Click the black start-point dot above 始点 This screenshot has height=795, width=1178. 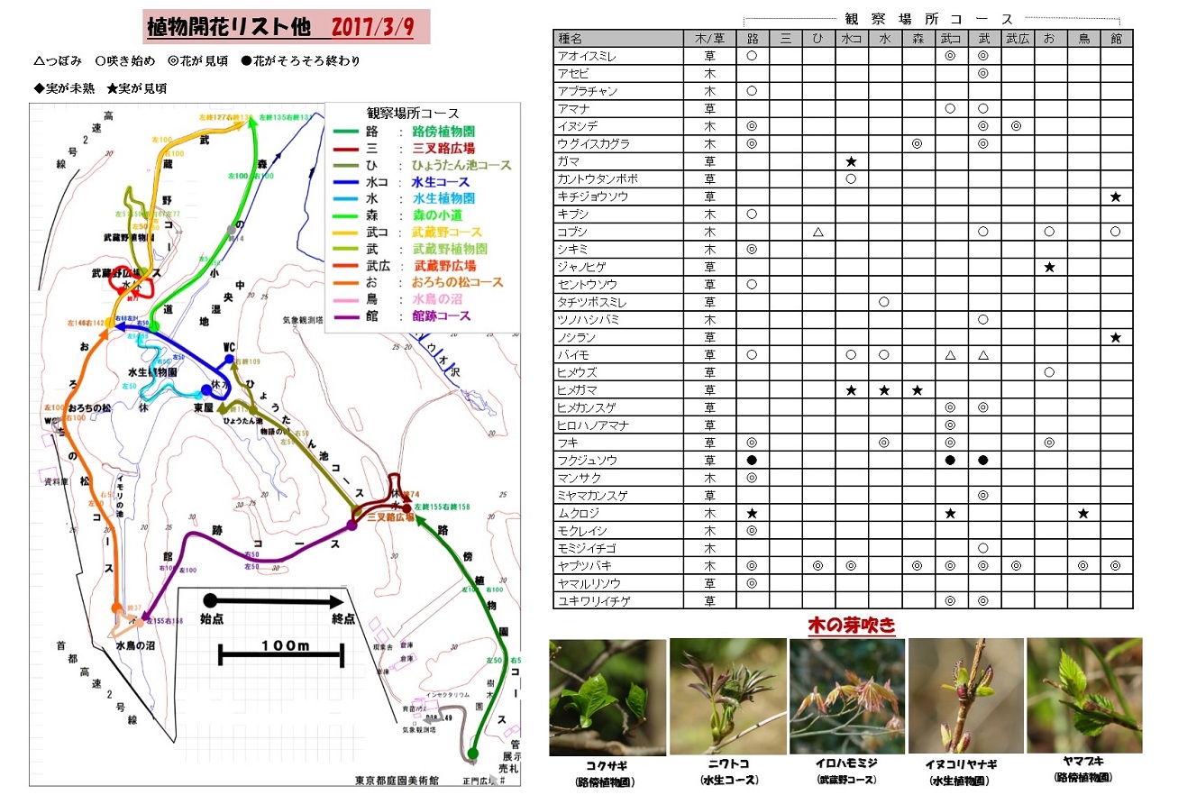coord(210,600)
